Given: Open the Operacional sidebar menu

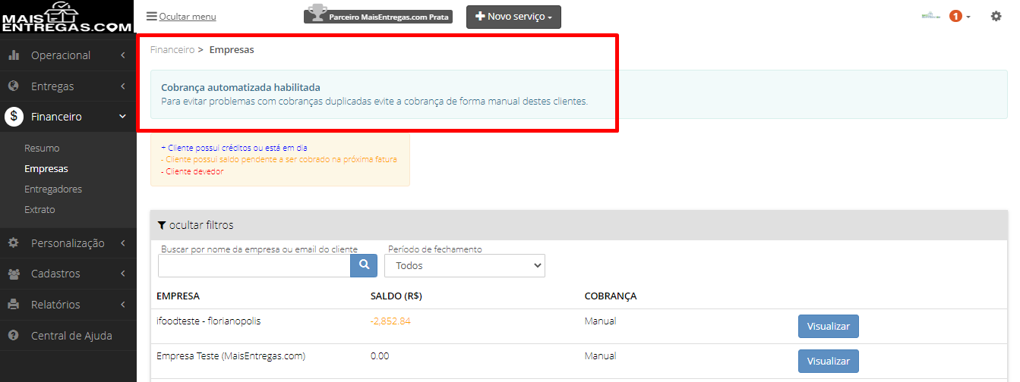Looking at the screenshot, I should (68, 55).
